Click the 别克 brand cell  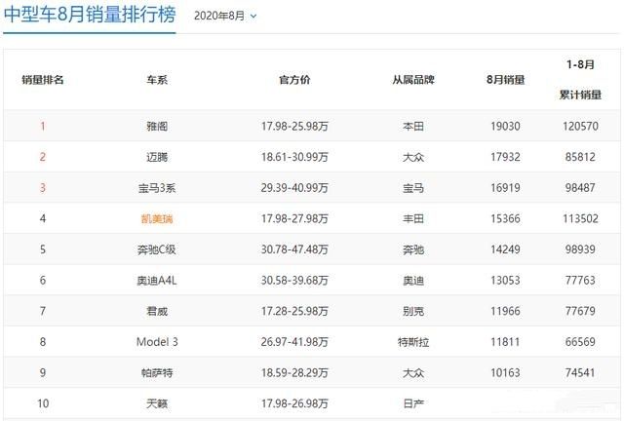click(x=413, y=311)
